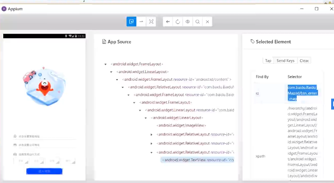Screen dimensions: 334x183
Task: Collapse the root android.widget.FrameLayout node
Action: click(x=105, y=64)
